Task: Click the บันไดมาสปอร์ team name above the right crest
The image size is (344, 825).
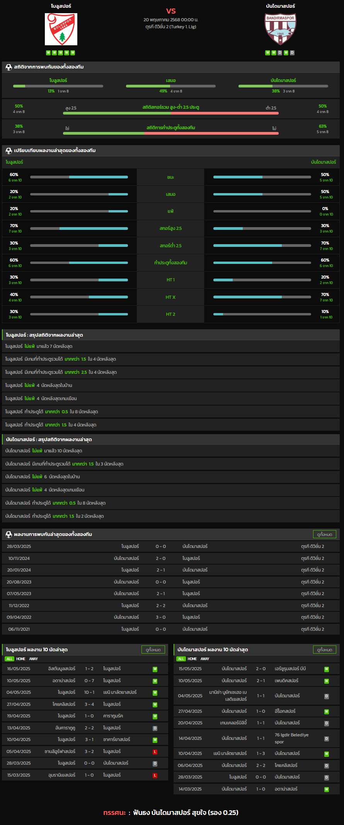Action: (x=281, y=6)
